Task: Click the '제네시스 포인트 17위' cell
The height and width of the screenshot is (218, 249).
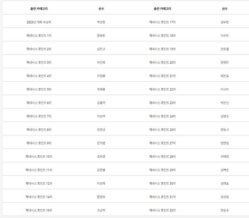Action: coord(163,22)
